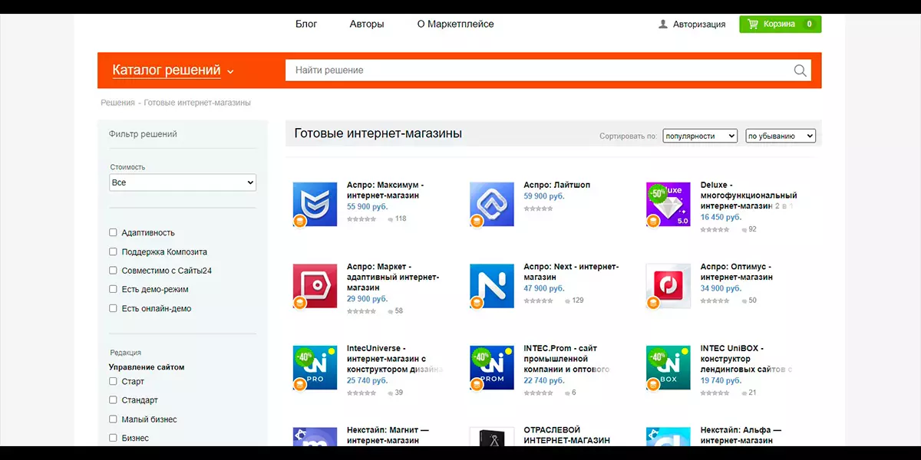Open the по убыванию order dropdown

coord(781,136)
